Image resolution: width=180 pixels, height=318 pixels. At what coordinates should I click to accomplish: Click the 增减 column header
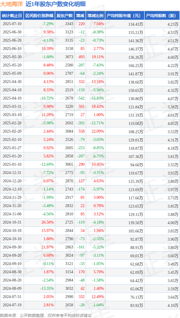[x=80, y=16]
